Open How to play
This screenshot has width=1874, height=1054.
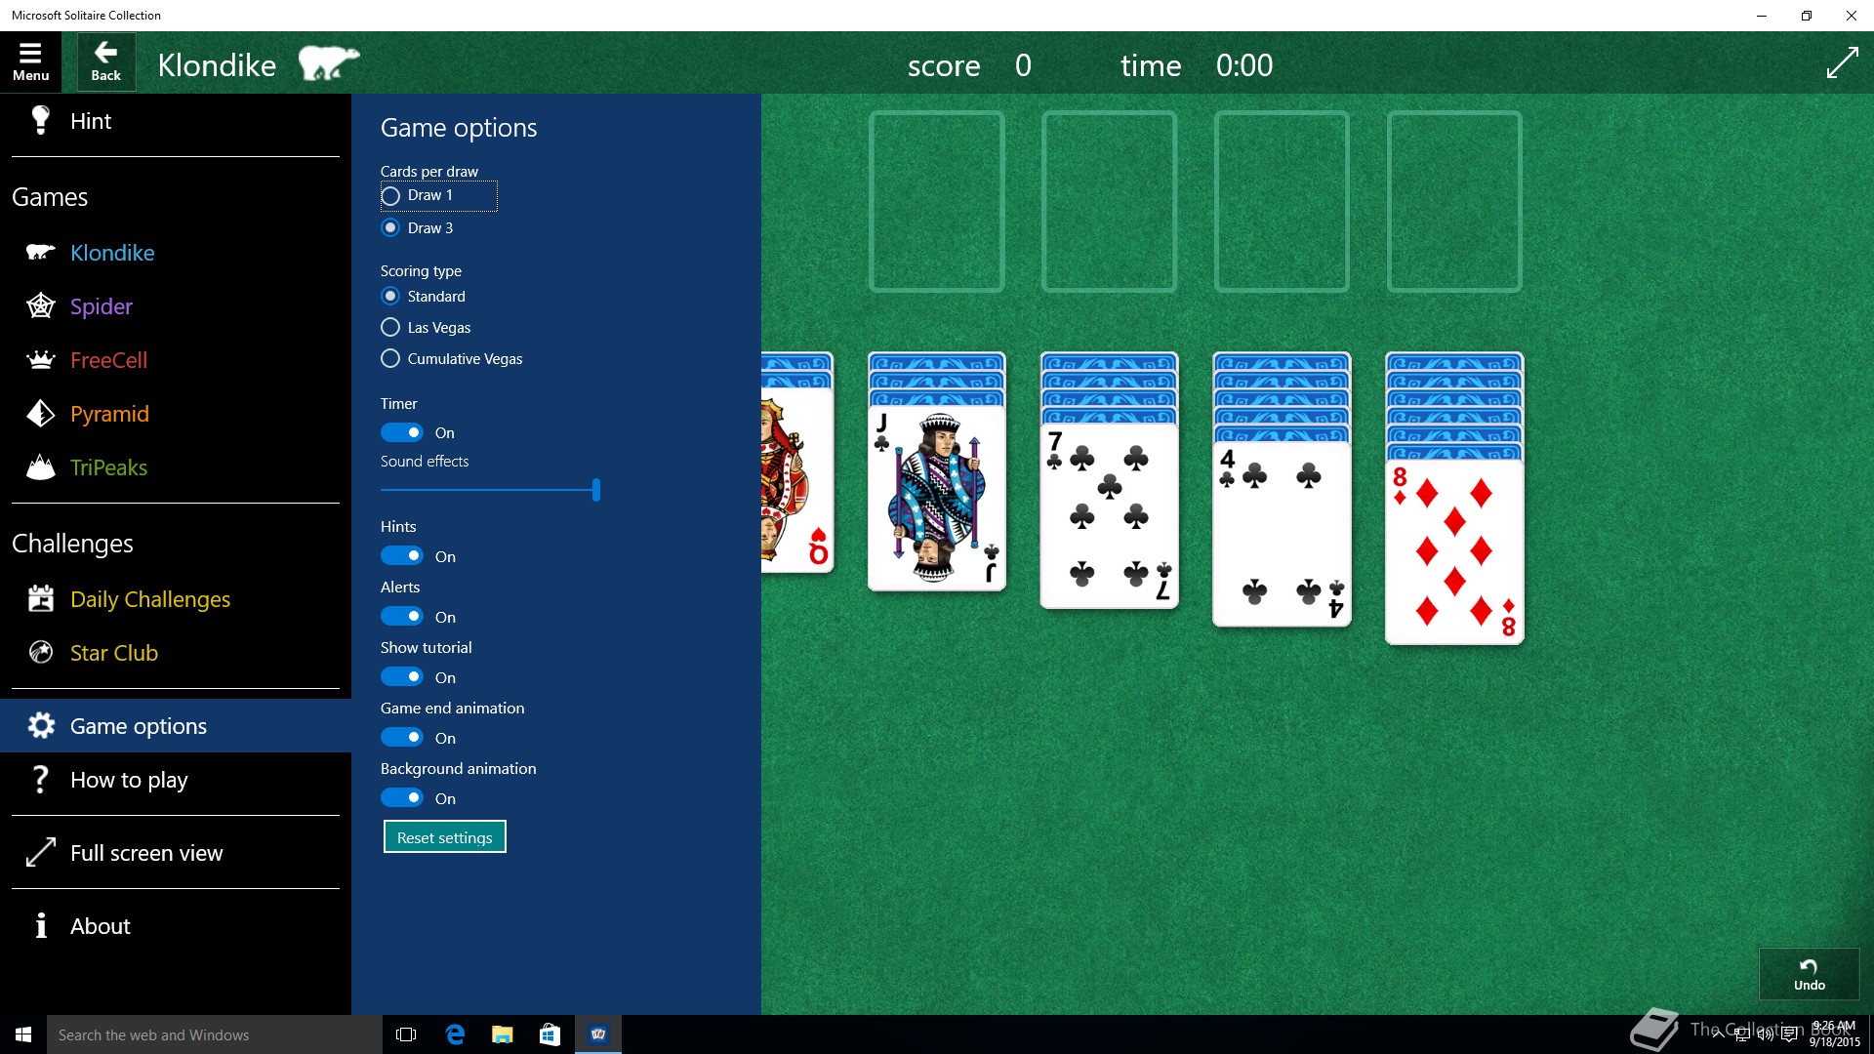point(176,779)
